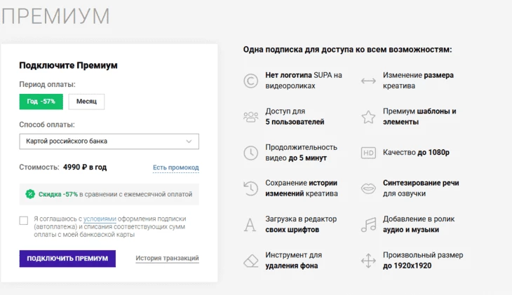The image size is (512, 295).
Task: Open the История транзакций link
Action: tap(167, 259)
